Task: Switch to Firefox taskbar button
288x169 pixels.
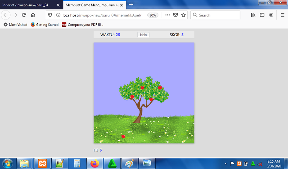Action: 94,163
